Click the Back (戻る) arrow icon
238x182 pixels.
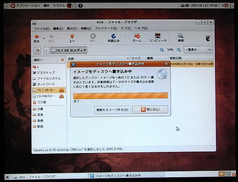pos(36,36)
